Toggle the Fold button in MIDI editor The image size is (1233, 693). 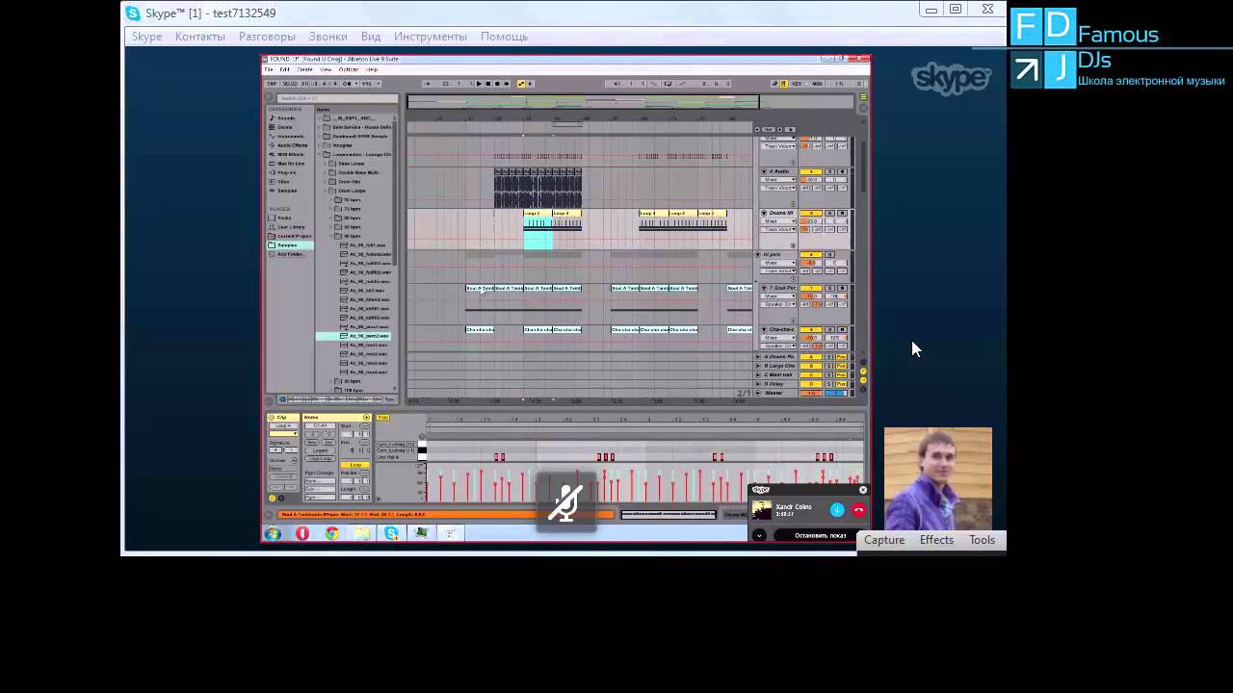[382, 418]
